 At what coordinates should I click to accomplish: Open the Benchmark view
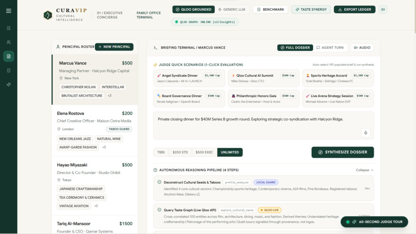[x=270, y=10]
